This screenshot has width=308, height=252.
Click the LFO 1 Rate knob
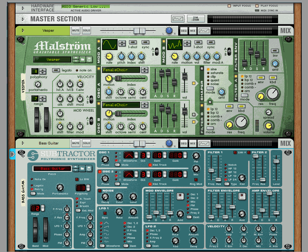[119, 212]
